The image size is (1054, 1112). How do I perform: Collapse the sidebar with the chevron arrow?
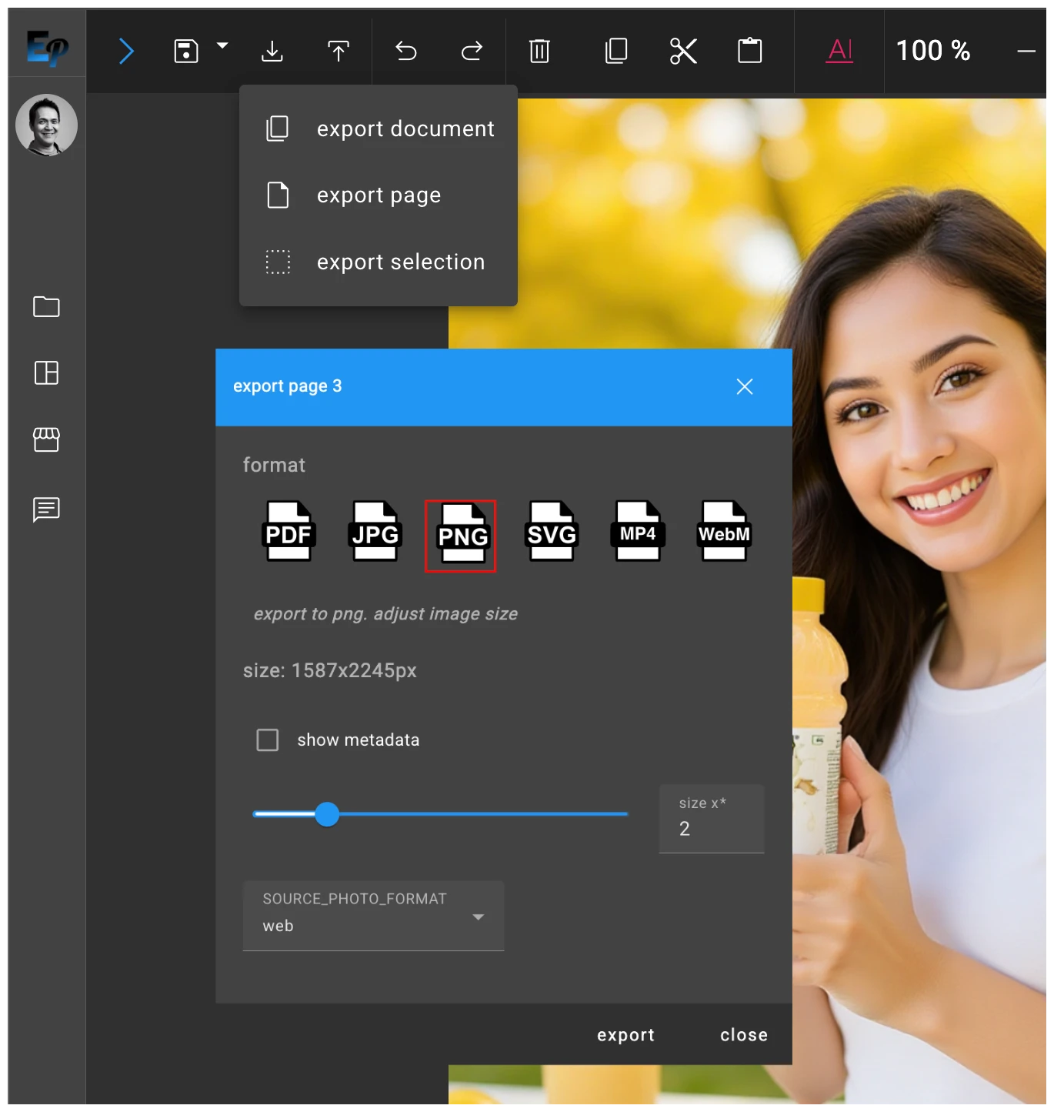pyautogui.click(x=126, y=51)
